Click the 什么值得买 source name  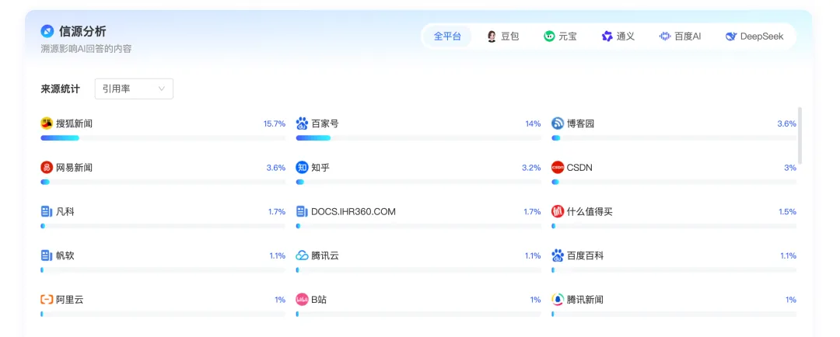[x=590, y=211]
